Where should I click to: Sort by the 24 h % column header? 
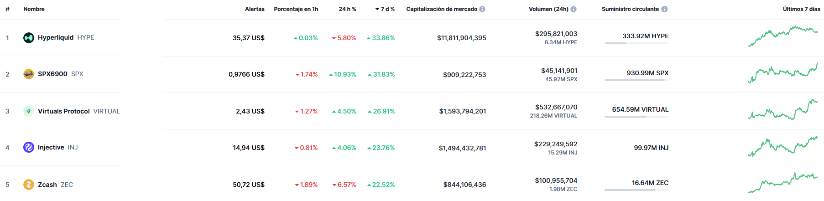347,9
